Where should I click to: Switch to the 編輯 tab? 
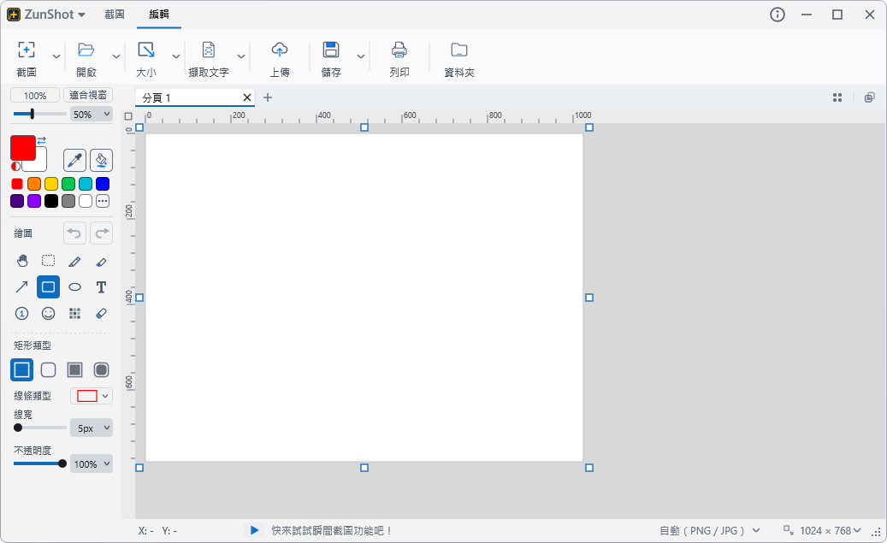[159, 15]
